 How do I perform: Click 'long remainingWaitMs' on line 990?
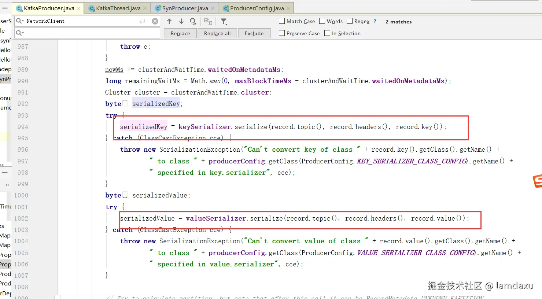coord(143,81)
